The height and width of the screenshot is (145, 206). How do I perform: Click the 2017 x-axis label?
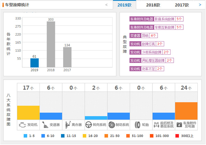67,70
